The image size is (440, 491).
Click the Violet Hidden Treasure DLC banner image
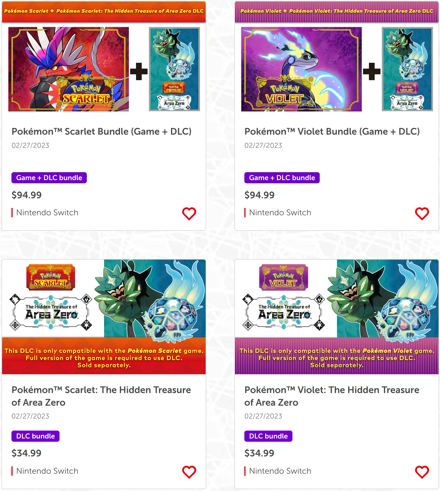pos(337,317)
